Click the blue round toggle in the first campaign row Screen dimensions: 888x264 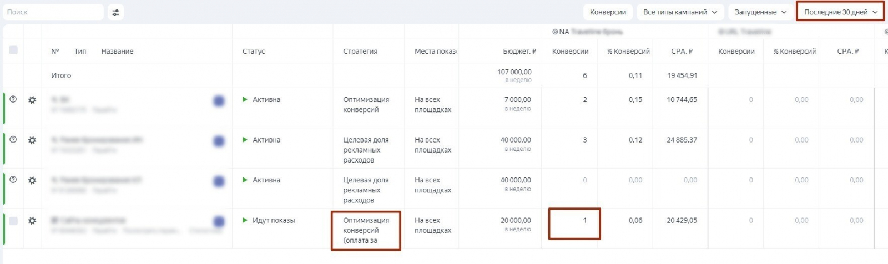(x=219, y=101)
